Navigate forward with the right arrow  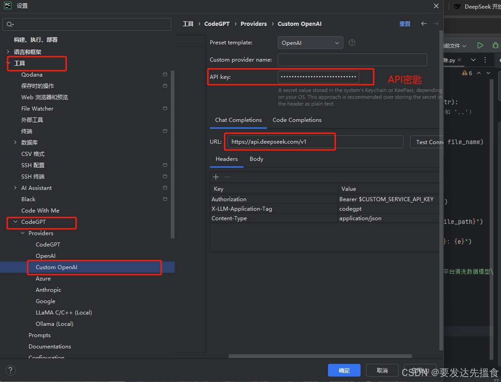(435, 24)
